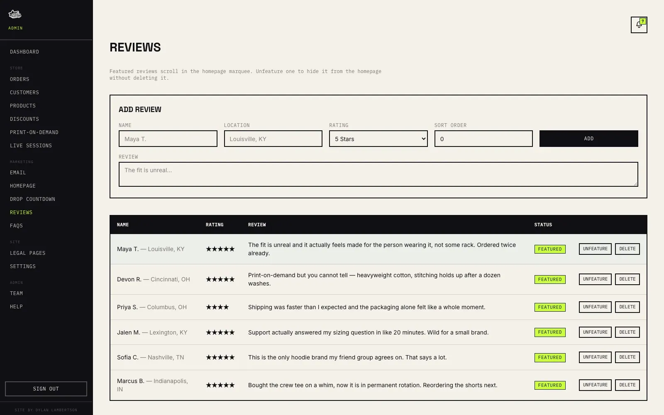Unfeature Priya S.'s review

tap(595, 307)
